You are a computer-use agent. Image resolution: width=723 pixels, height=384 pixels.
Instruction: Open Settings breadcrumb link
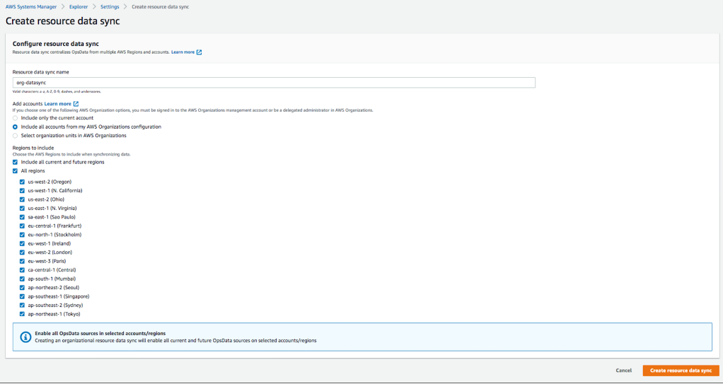tap(110, 7)
